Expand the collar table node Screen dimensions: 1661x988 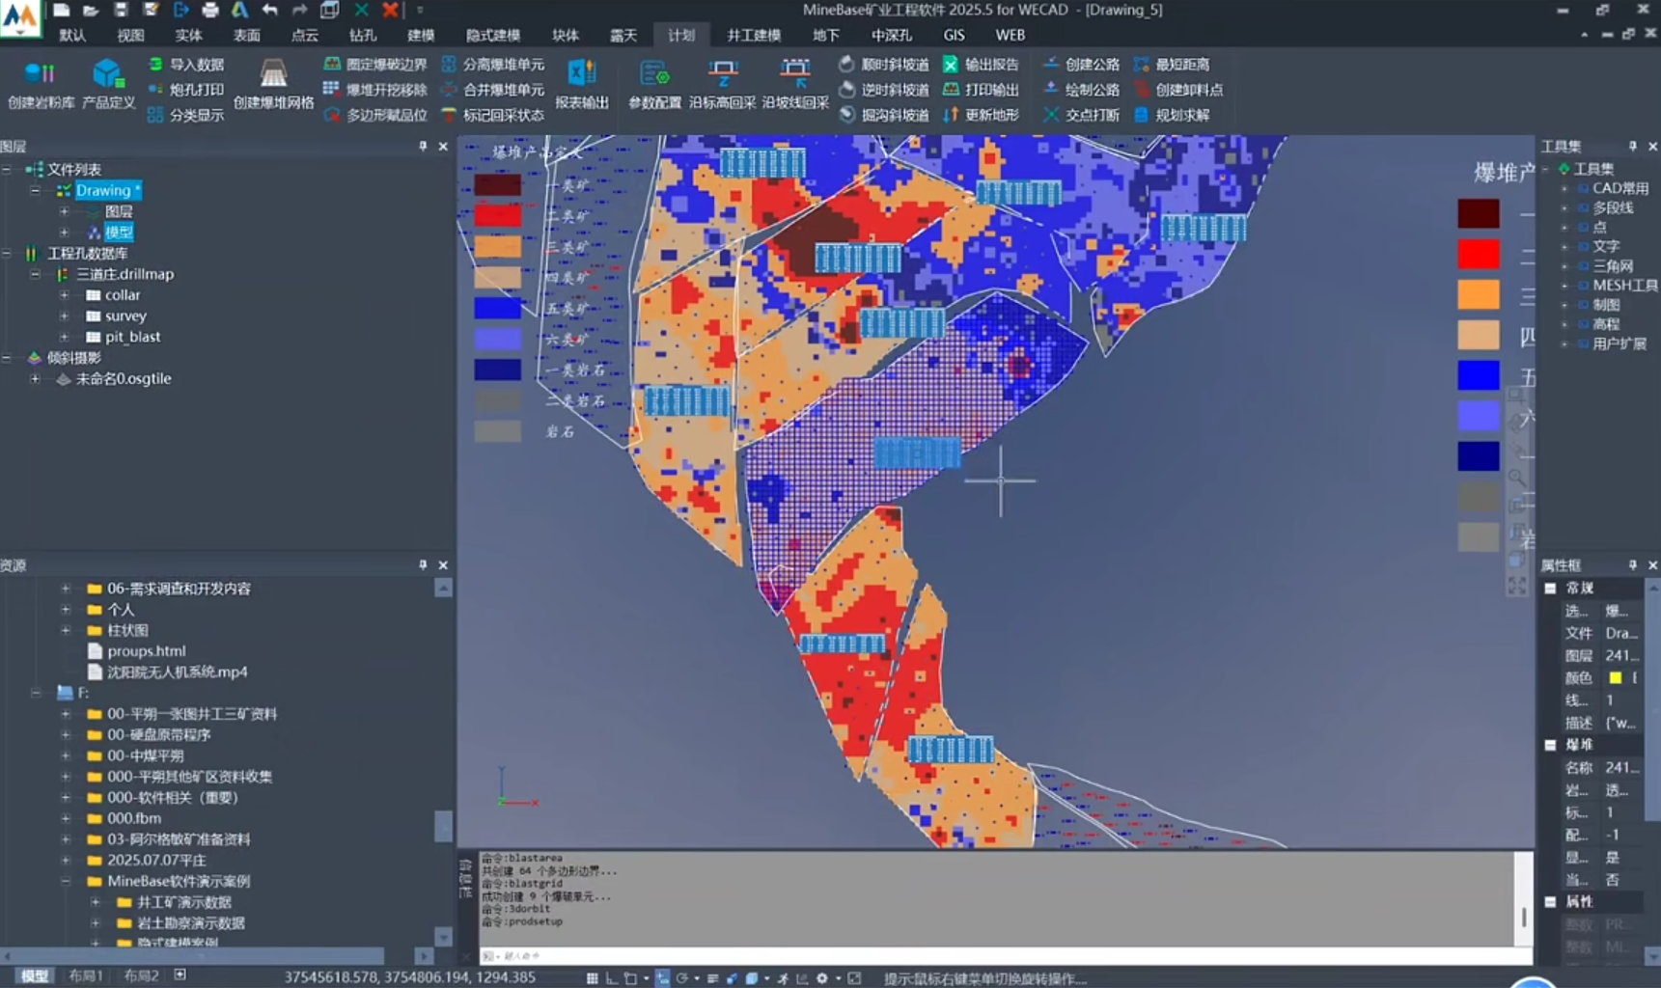(65, 295)
